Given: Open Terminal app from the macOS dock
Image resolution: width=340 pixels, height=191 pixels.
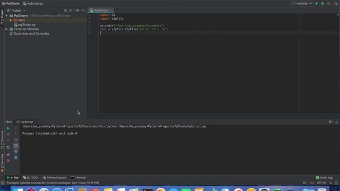Looking at the screenshot, I should 148,190.
